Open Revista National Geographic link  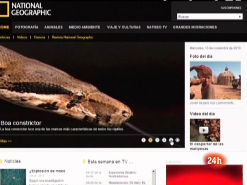[x=73, y=37]
